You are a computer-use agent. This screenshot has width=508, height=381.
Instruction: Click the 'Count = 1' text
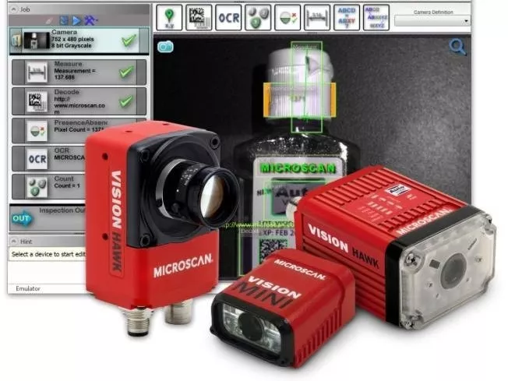coord(67,186)
